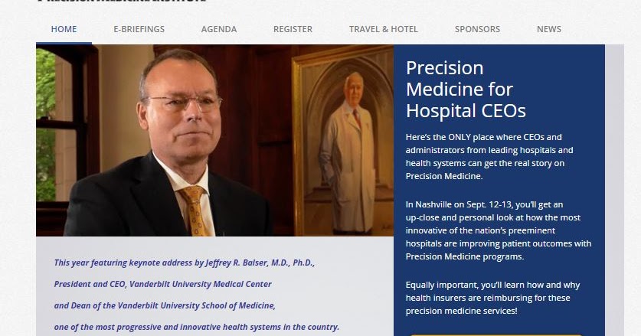Click the 'Dean of the Vanderbilt University School' line

[165, 305]
